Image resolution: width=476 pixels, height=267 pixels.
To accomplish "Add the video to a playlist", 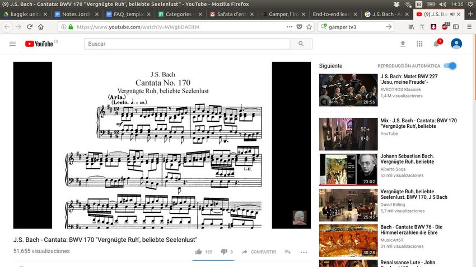I will pyautogui.click(x=287, y=251).
